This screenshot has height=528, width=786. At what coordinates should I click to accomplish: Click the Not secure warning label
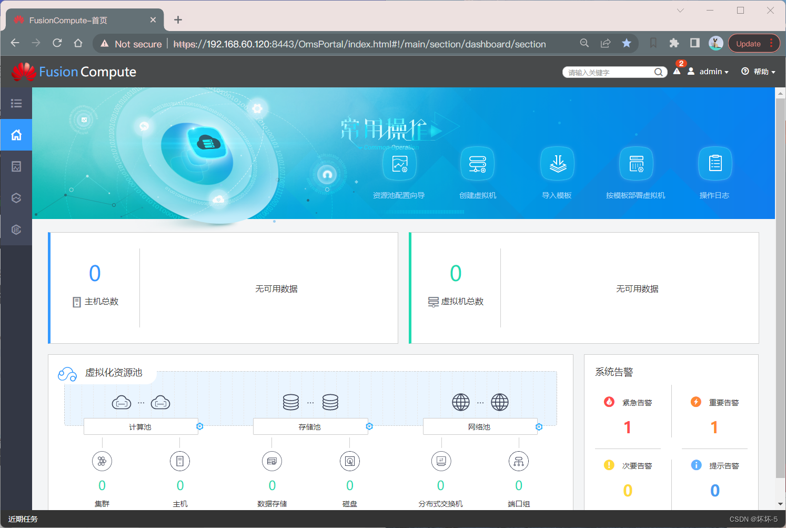[x=131, y=44]
